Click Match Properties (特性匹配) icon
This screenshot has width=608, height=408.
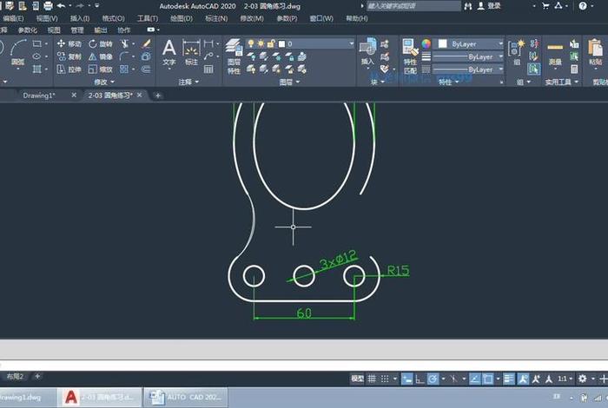[x=410, y=56]
